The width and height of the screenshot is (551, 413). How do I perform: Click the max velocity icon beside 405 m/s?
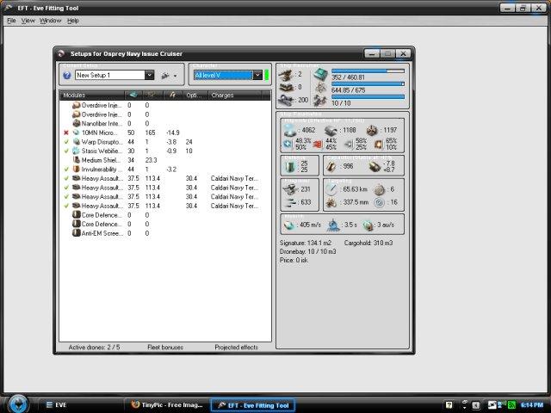click(289, 225)
